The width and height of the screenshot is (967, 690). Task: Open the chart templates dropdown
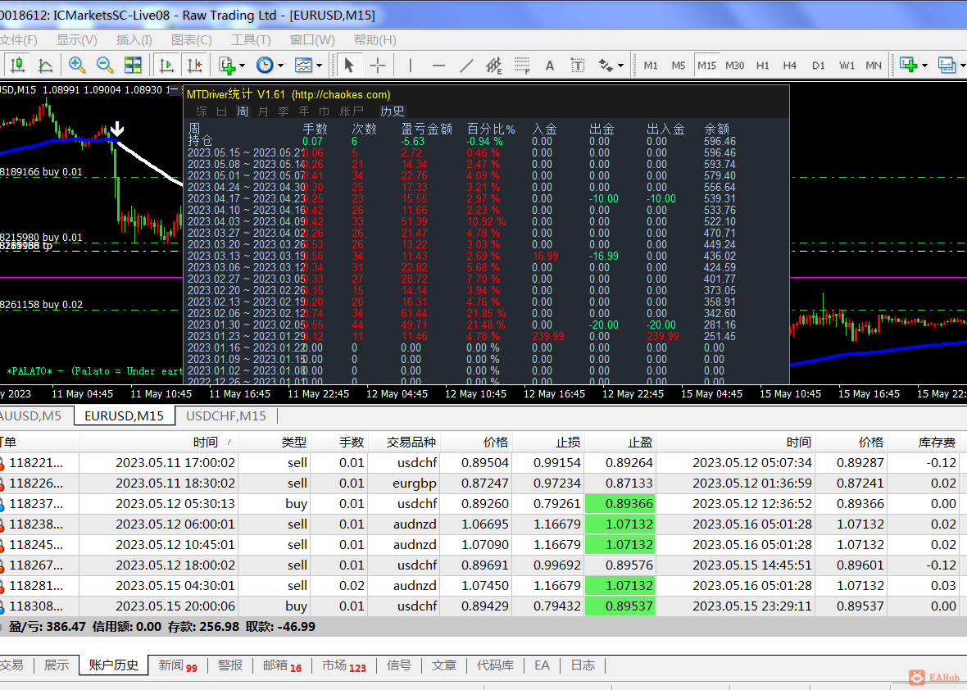point(319,66)
